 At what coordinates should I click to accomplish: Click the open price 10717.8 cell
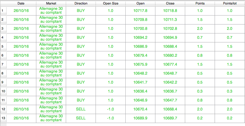[x=140, y=11]
